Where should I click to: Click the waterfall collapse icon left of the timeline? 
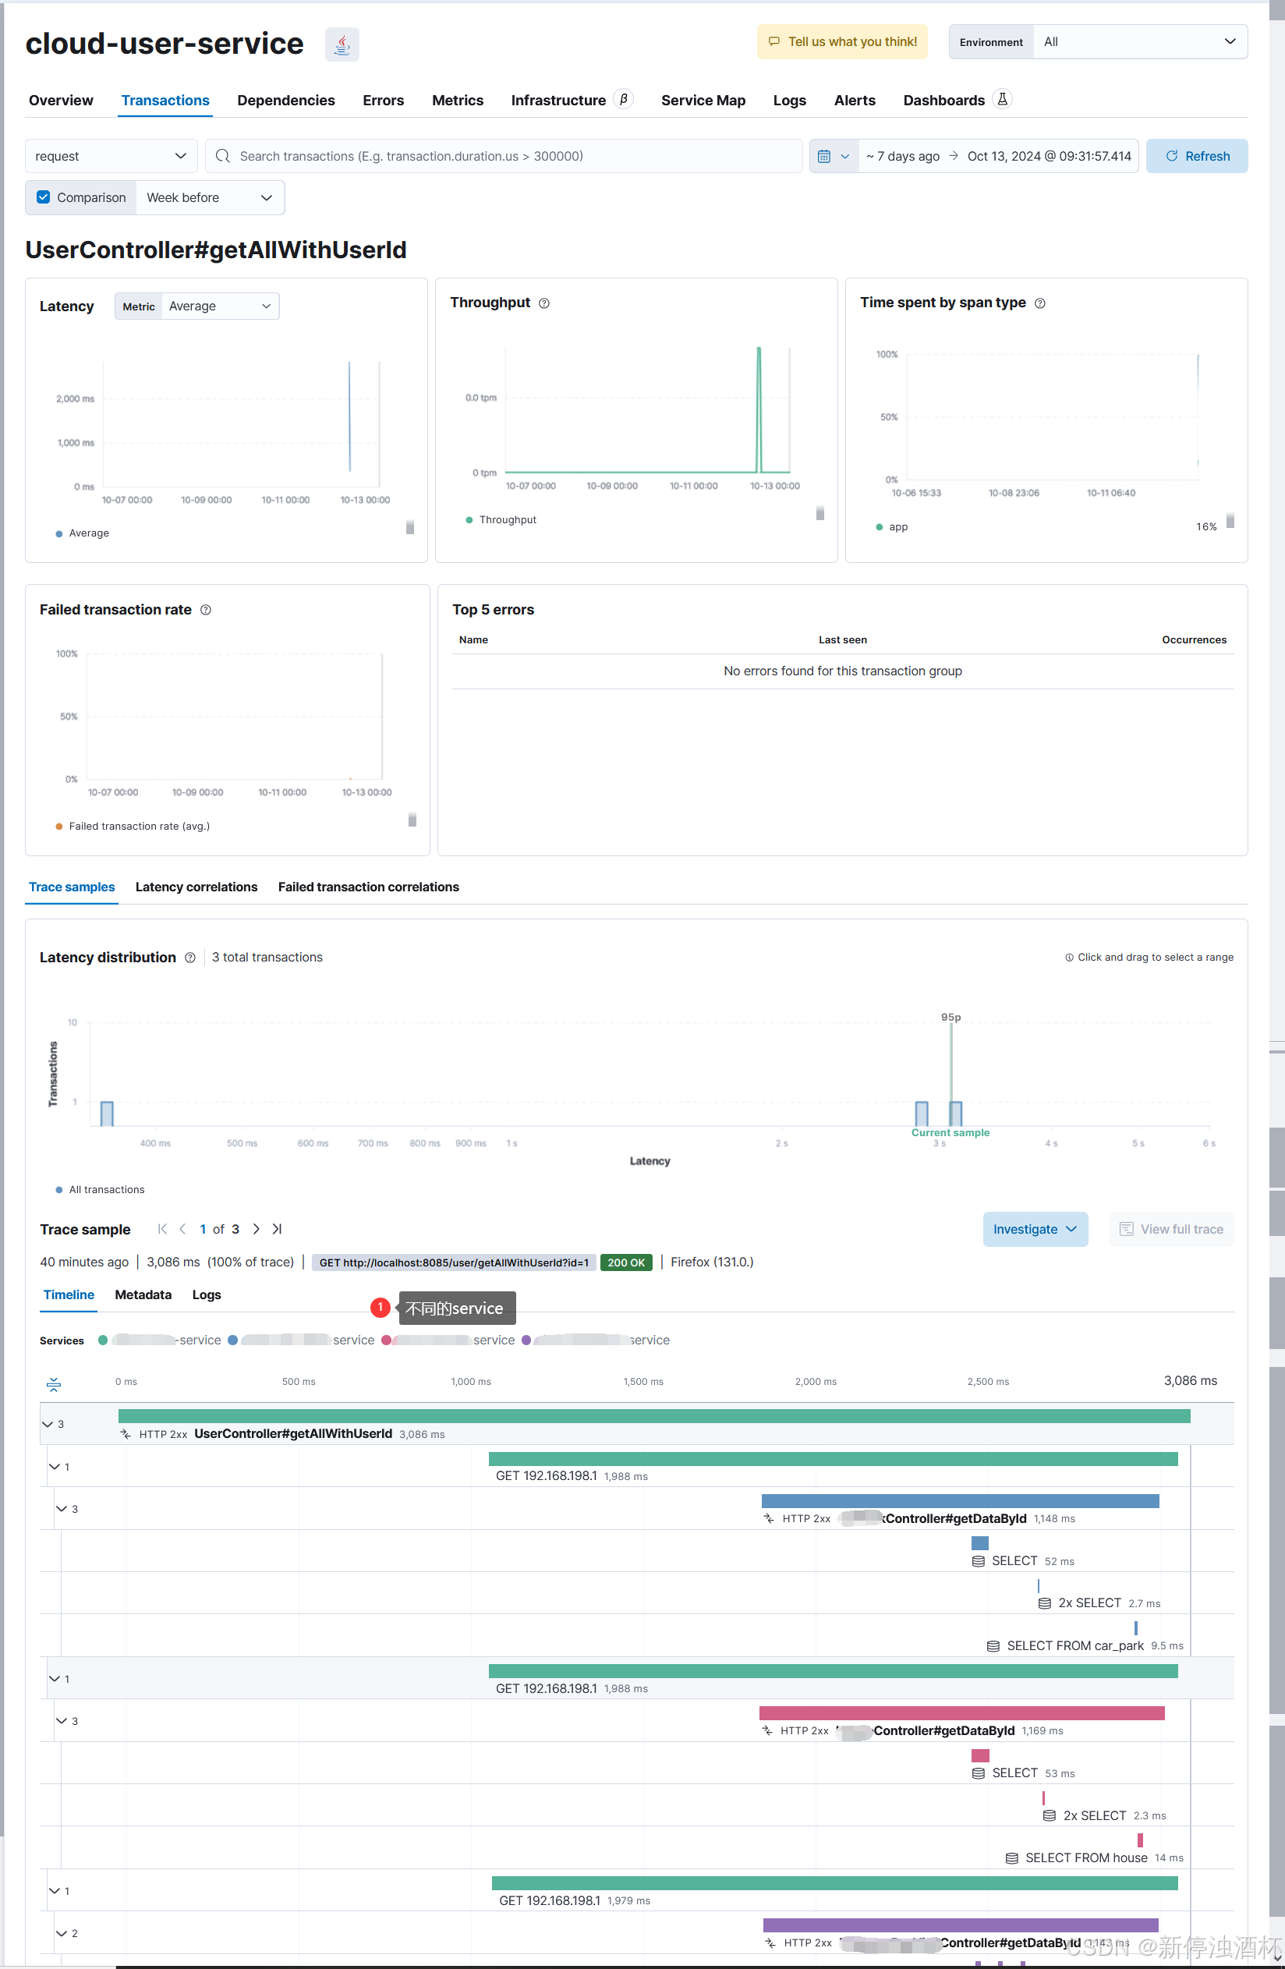(x=54, y=1383)
